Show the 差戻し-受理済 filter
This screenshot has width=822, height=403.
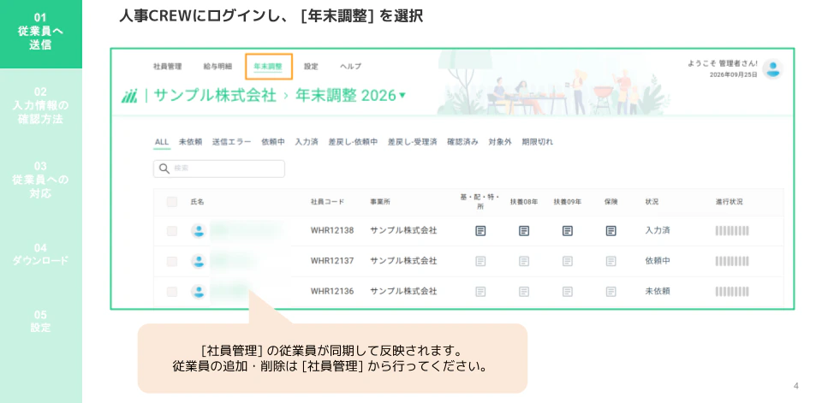coord(412,142)
